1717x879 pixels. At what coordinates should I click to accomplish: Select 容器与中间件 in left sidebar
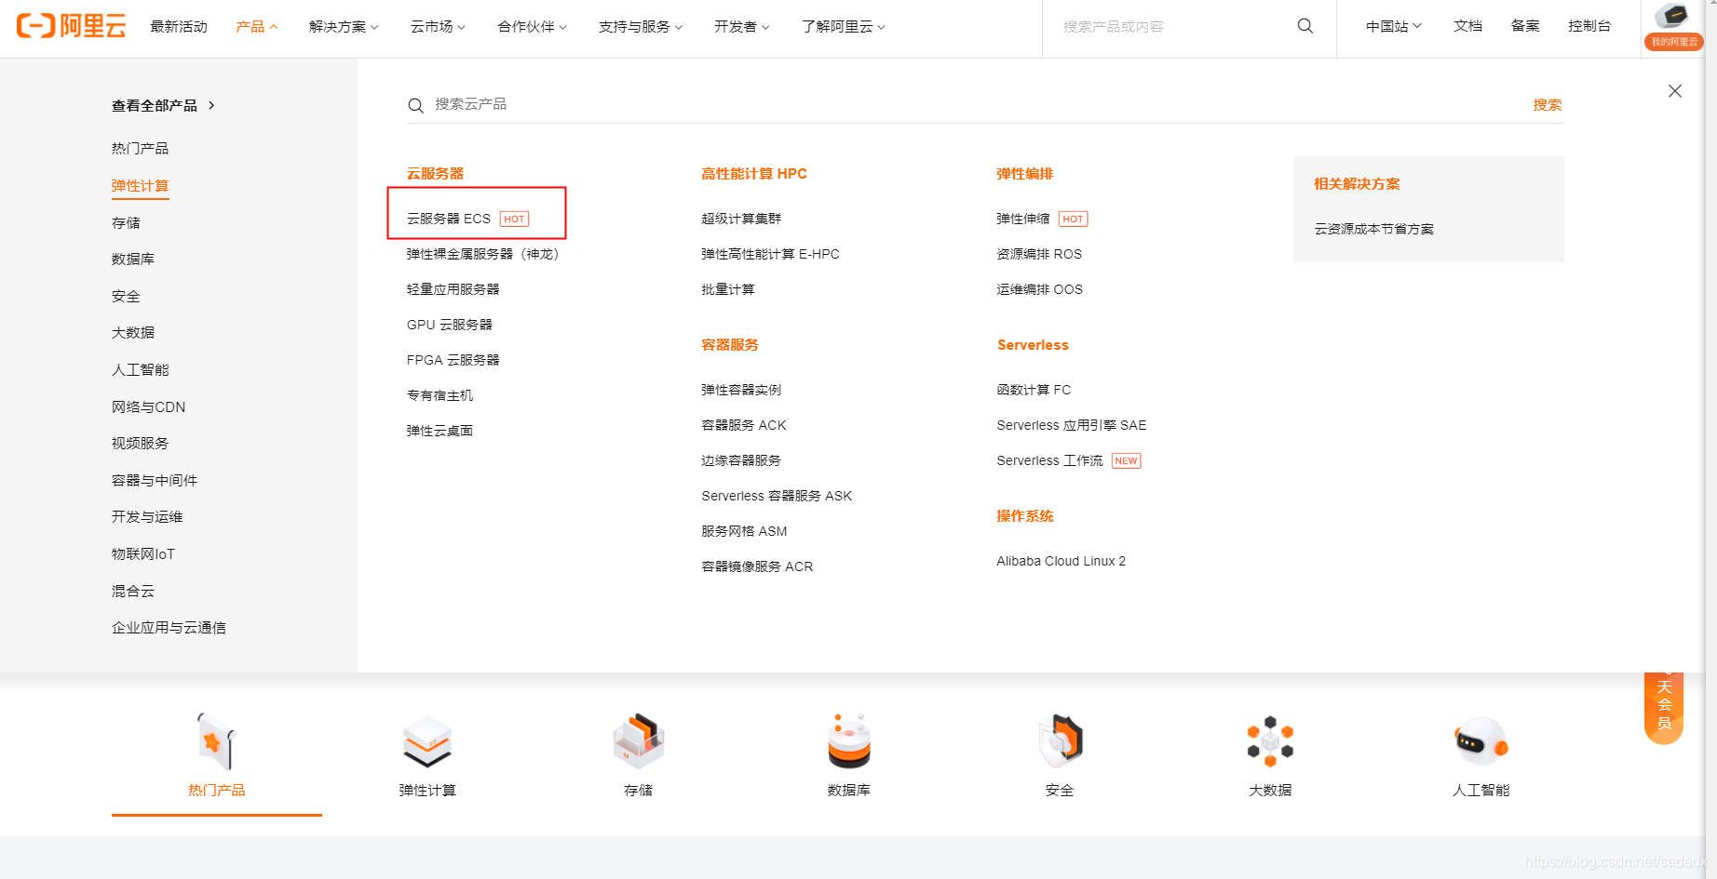(155, 480)
